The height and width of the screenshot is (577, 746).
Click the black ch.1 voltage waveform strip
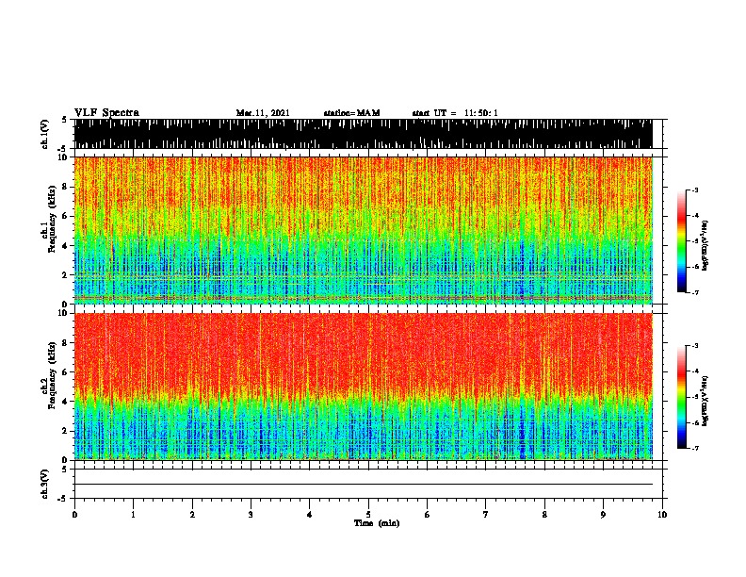pos(364,134)
